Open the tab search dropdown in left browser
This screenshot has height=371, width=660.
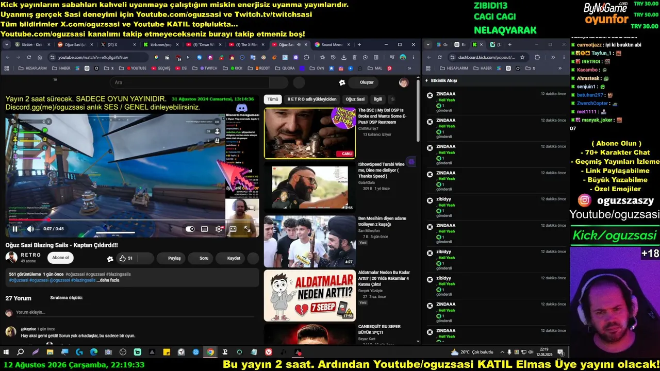(x=7, y=45)
